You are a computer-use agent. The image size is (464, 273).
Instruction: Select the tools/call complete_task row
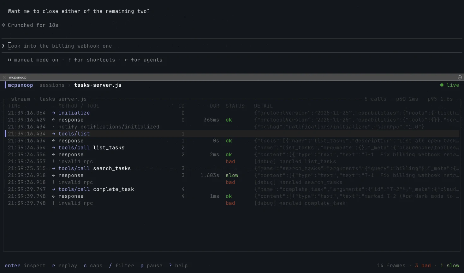232,189
